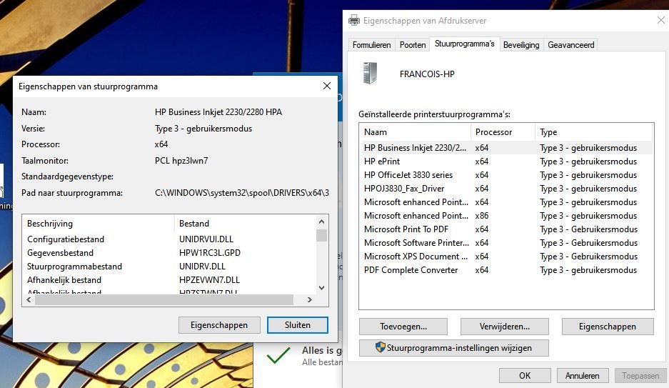Image resolution: width=669 pixels, height=388 pixels.
Task: Click the horizontal scrollbar thumb in file list
Action: pos(164,299)
